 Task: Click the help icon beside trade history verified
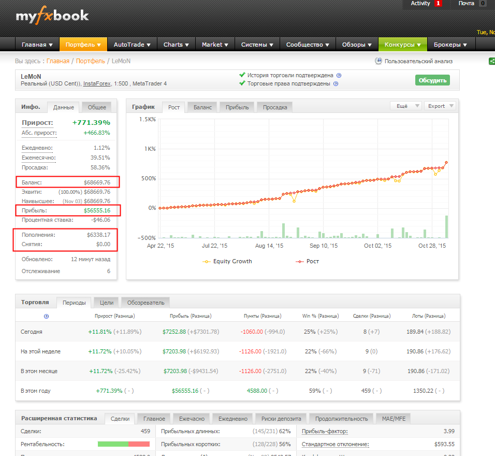pos(339,76)
